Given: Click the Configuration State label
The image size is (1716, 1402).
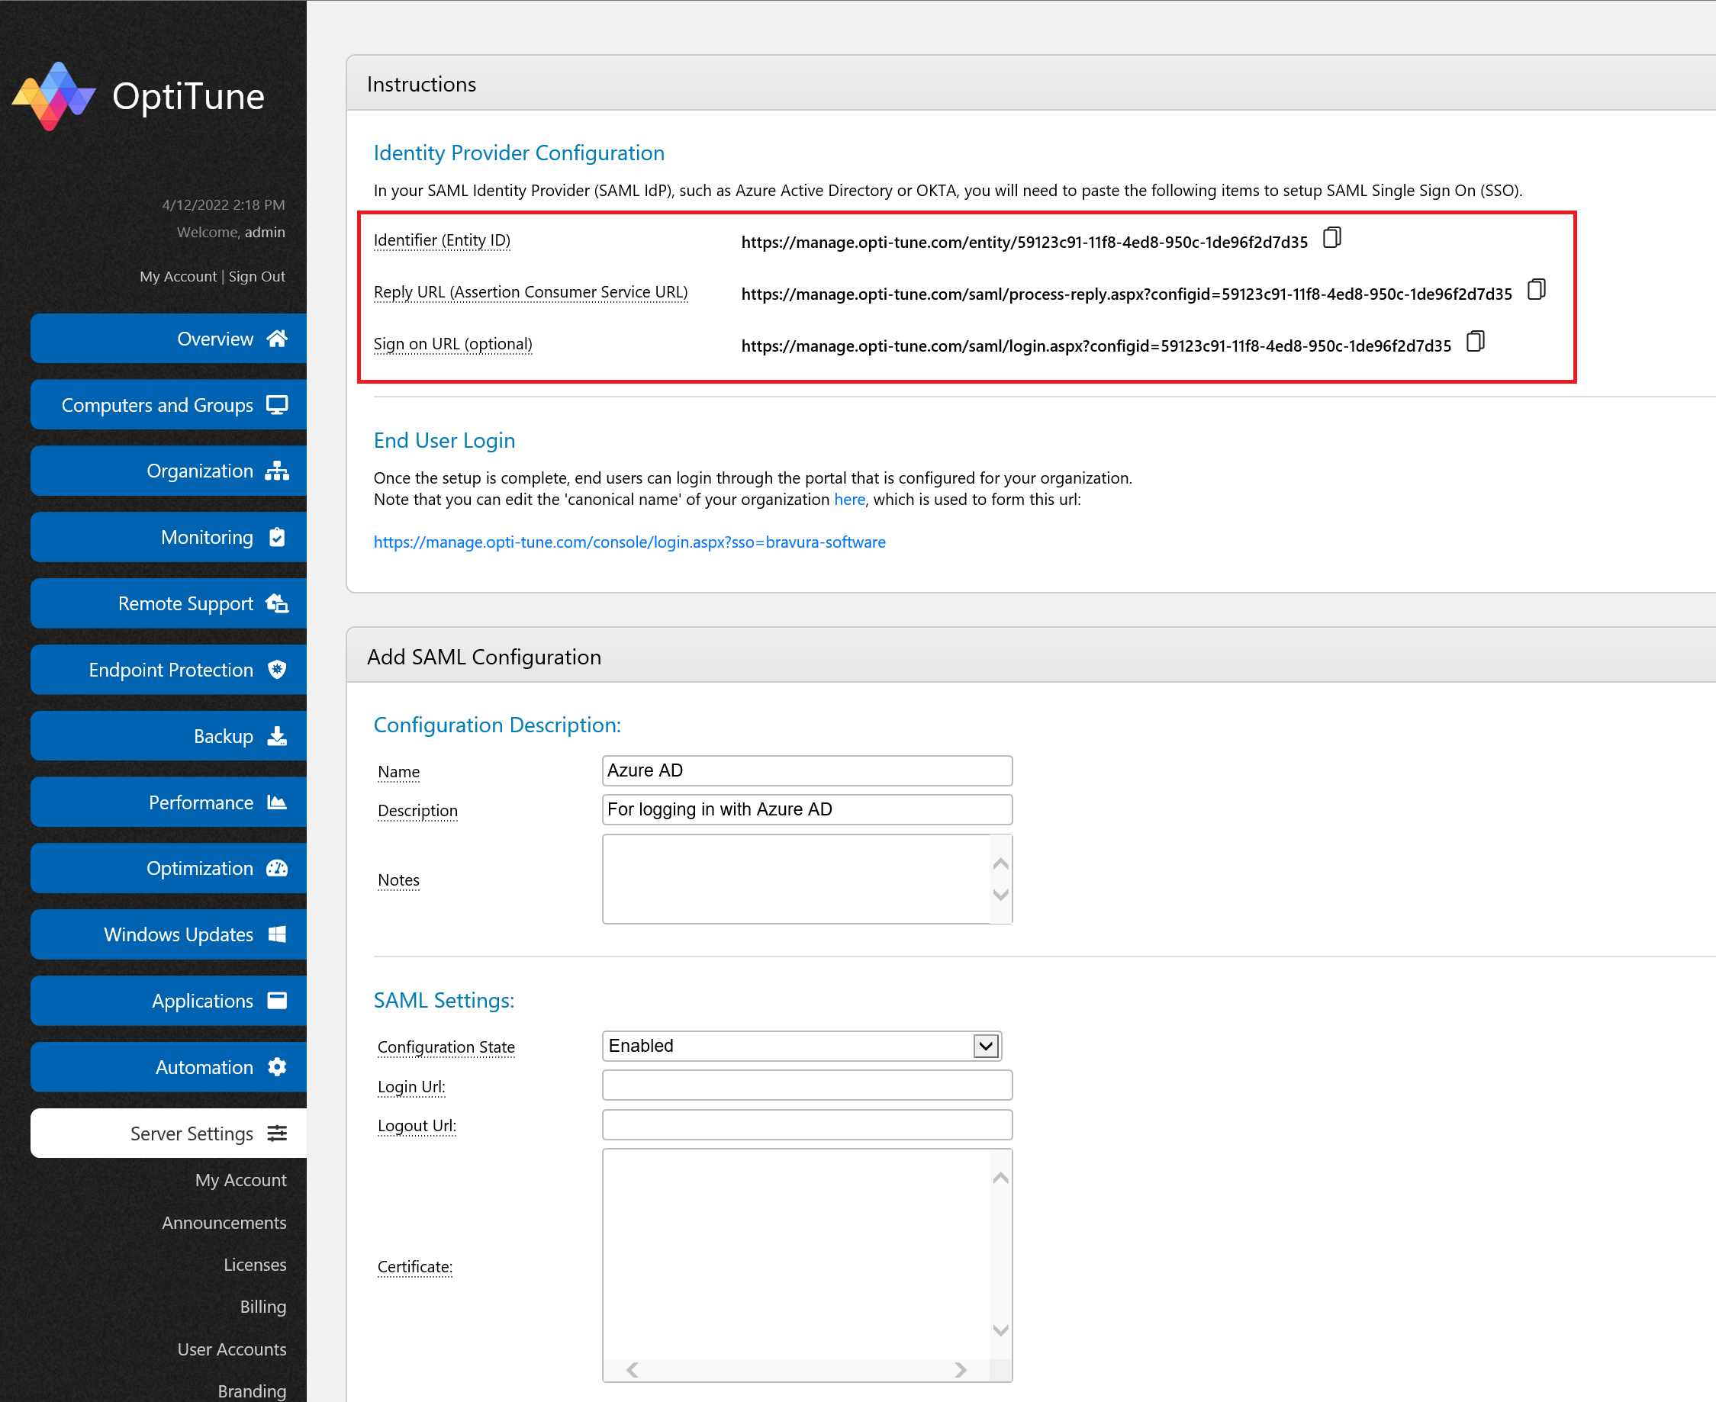Looking at the screenshot, I should [x=446, y=1047].
